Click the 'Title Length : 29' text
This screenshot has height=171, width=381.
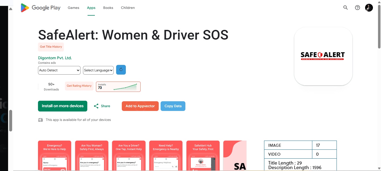click(x=285, y=163)
